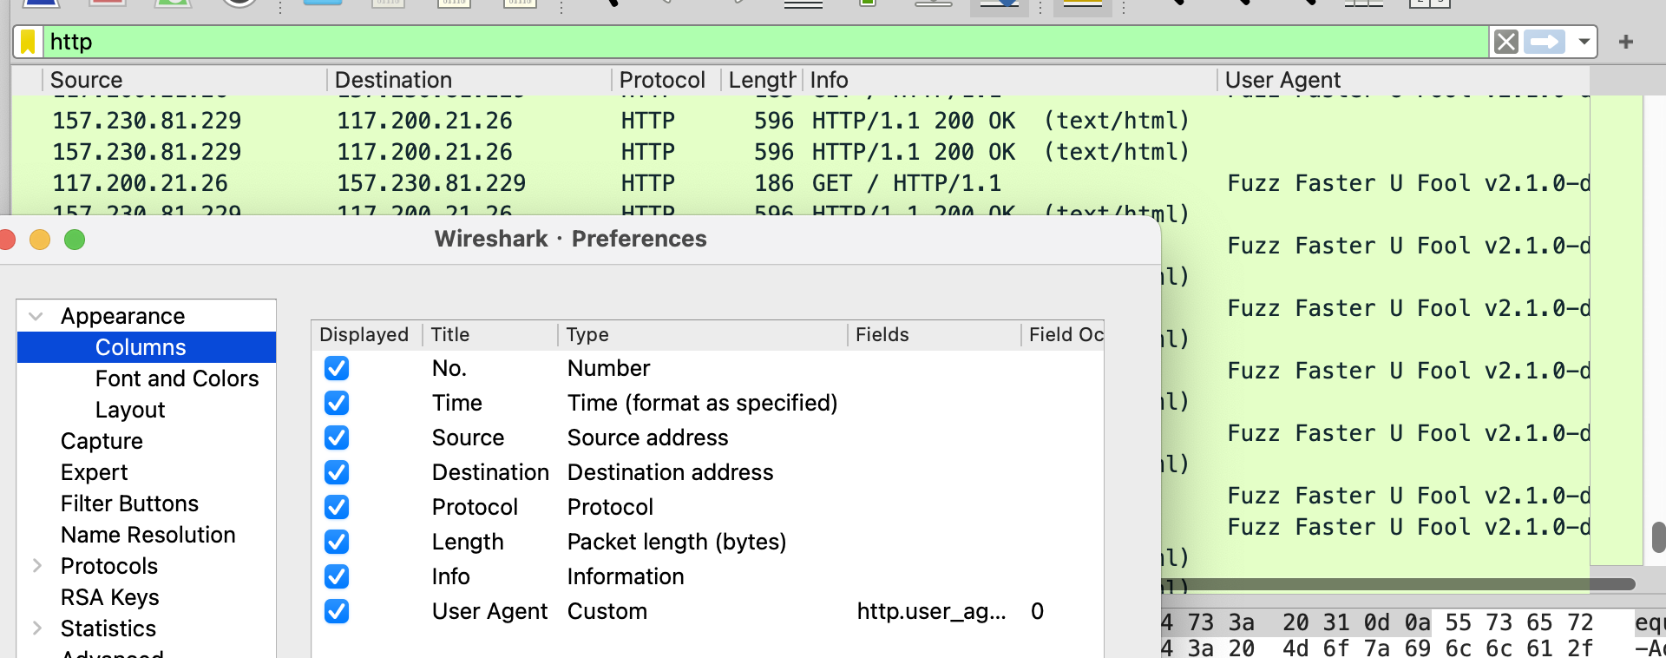Viewport: 1666px width, 658px height.
Task: Click into the http display filter field
Action: click(x=764, y=42)
